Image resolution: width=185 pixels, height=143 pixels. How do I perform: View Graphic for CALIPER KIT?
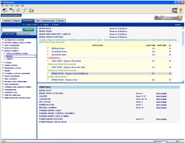pos(161,99)
